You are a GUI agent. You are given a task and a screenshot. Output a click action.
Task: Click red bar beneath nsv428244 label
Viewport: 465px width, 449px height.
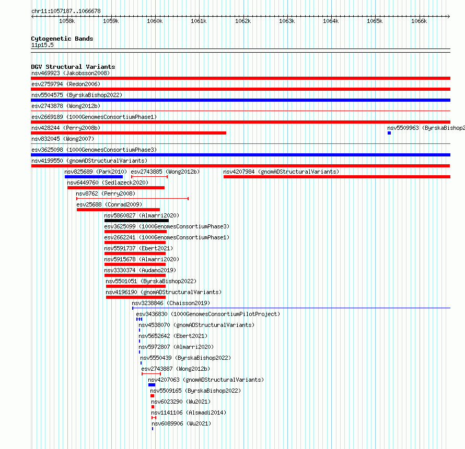[x=129, y=133]
